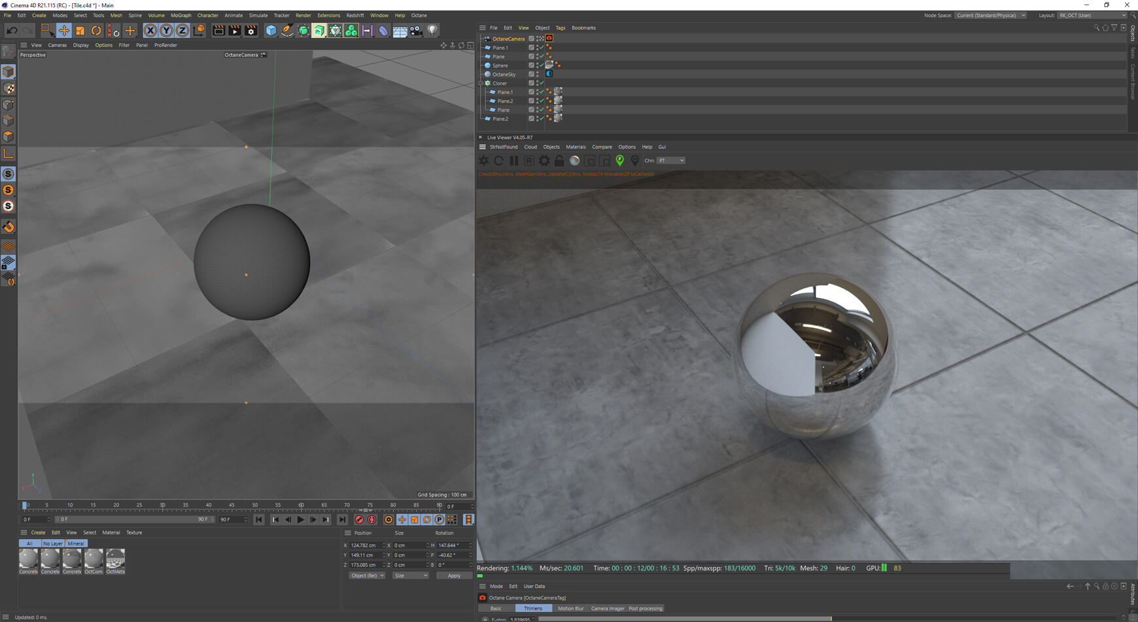Screen dimensions: 1138x622
Task: Switch to the Thinlens tab in camera settings
Action: [x=534, y=608]
